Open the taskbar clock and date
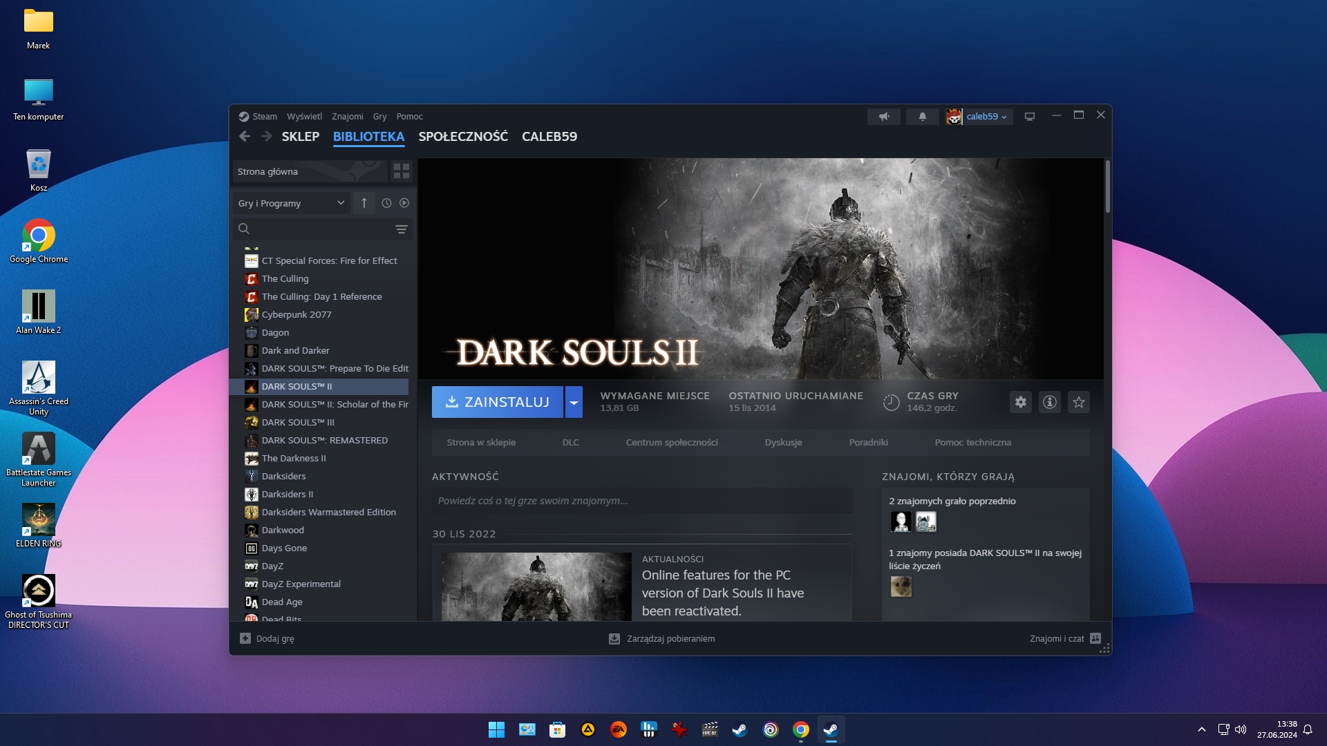This screenshot has width=1327, height=746. [1277, 729]
